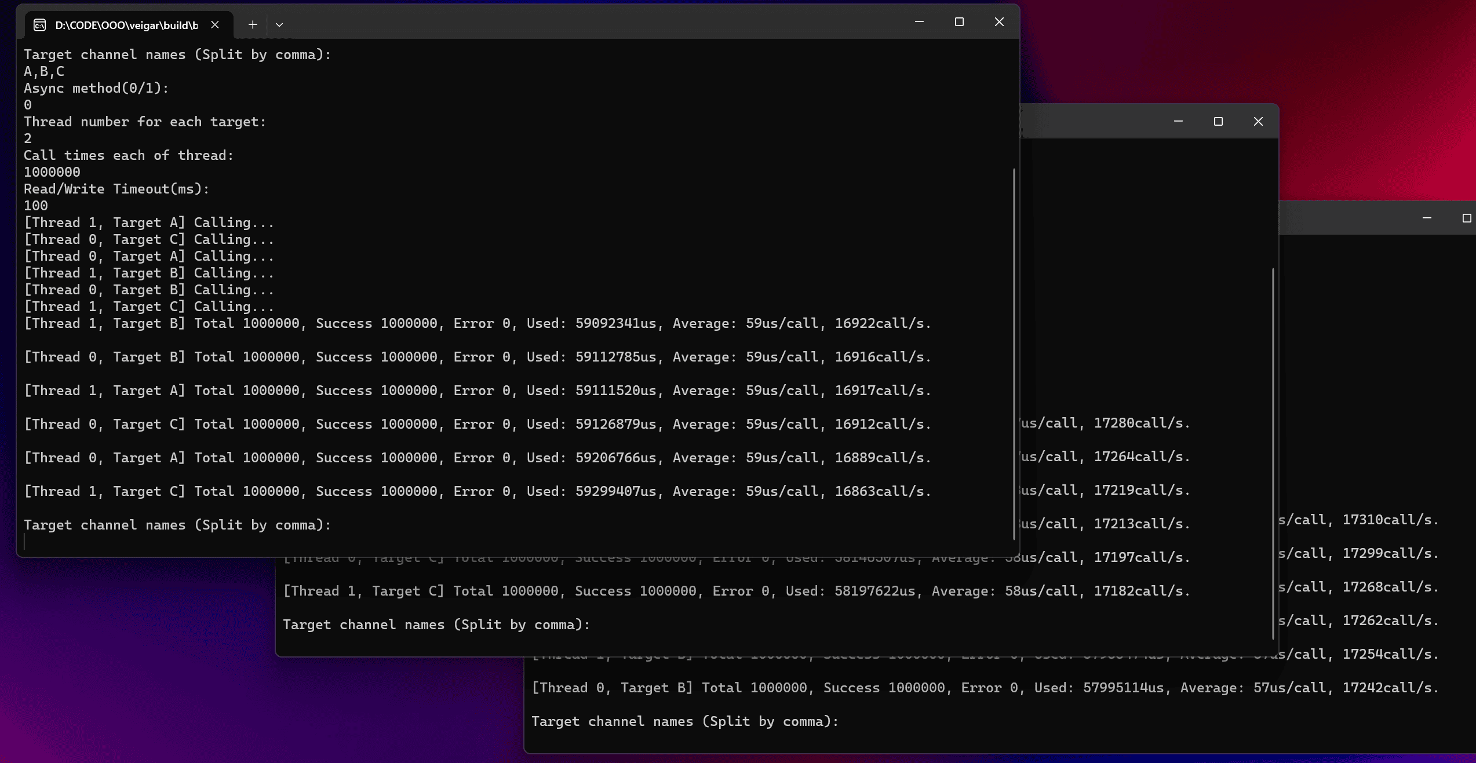The image size is (1476, 763).
Task: Close the D:\CODE\OOO\veigar tab
Action: [215, 25]
